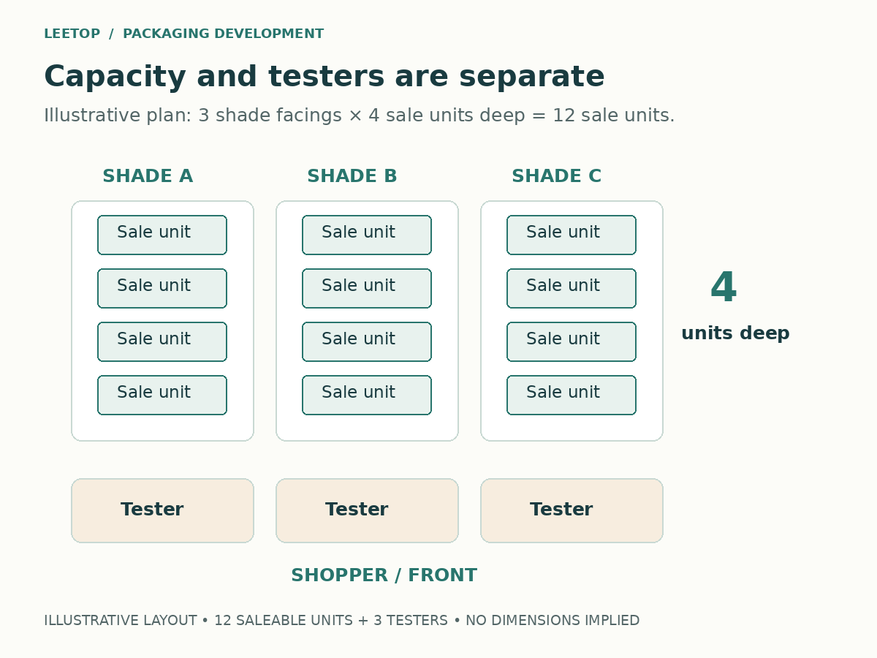Click top sale unit in Shade A
Image resolution: width=877 pixels, height=658 pixels.
pos(162,235)
